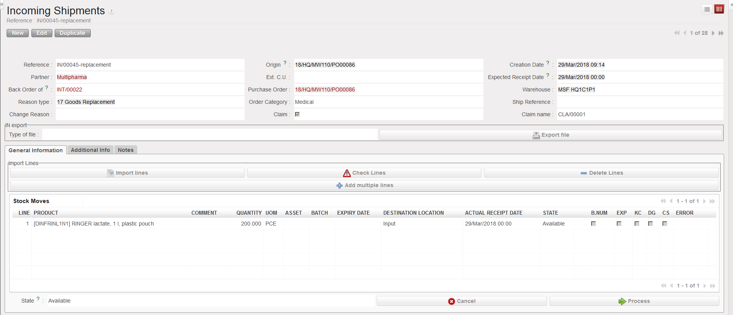Click the Type of file field
Image resolution: width=733 pixels, height=315 pixels.
pos(209,135)
